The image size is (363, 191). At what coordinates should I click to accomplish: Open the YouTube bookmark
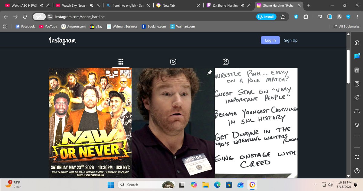[48, 27]
